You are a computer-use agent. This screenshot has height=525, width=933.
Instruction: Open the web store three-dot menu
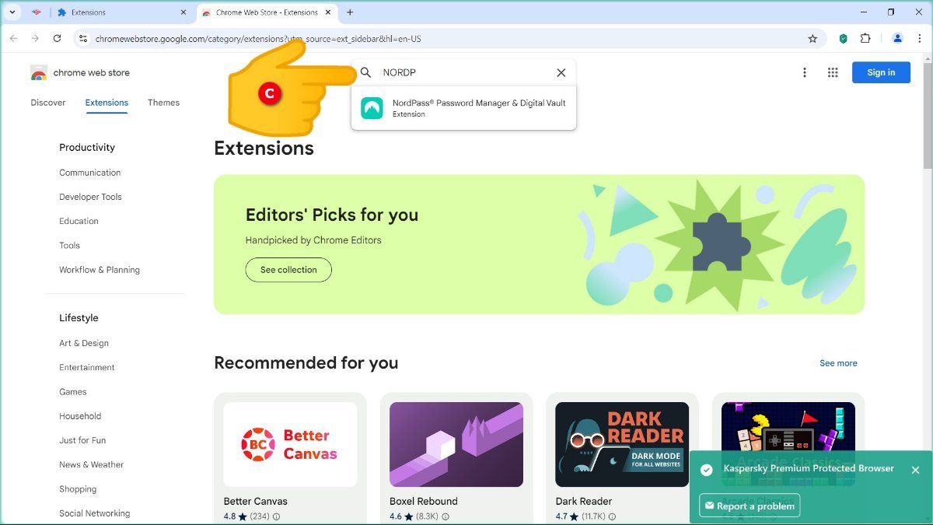click(805, 72)
